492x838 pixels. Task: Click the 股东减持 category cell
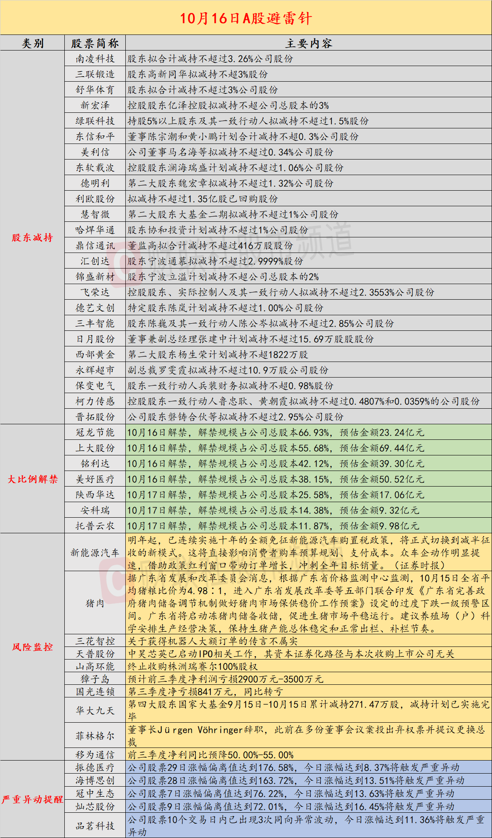click(32, 237)
